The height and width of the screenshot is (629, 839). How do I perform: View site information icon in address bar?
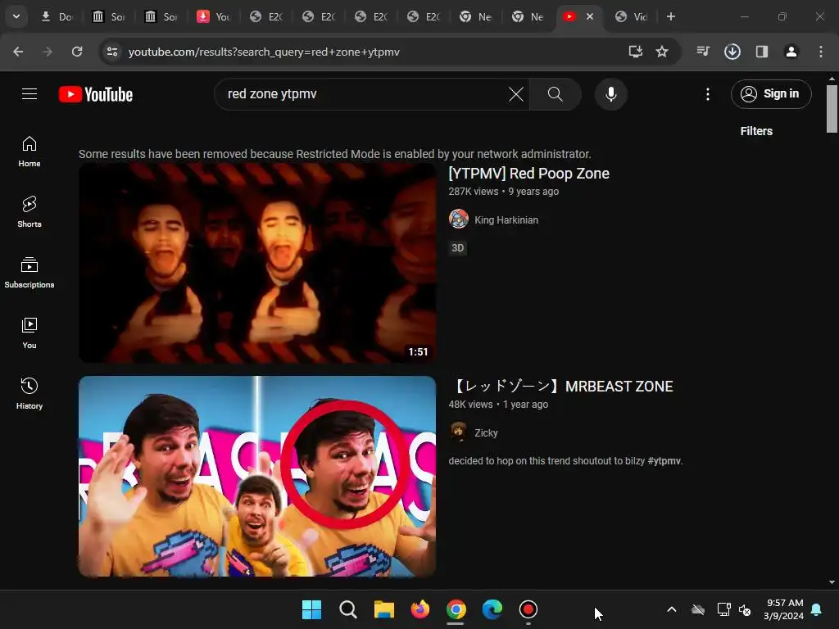click(x=112, y=52)
